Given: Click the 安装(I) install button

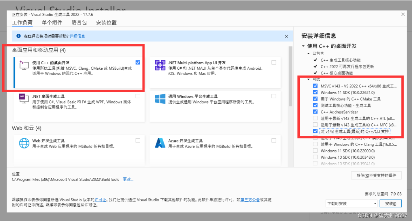Looking at the screenshot, I should [391, 203].
